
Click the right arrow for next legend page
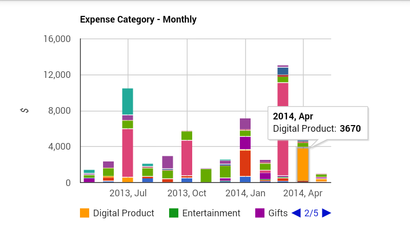(x=326, y=213)
